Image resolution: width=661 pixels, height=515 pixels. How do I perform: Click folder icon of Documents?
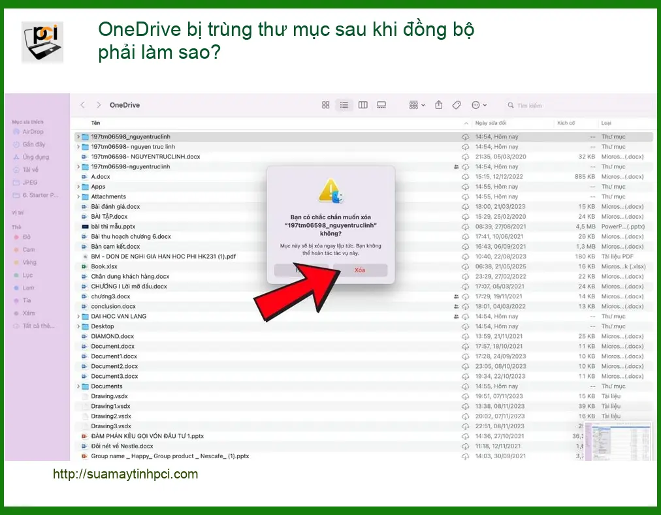pyautogui.click(x=85, y=386)
